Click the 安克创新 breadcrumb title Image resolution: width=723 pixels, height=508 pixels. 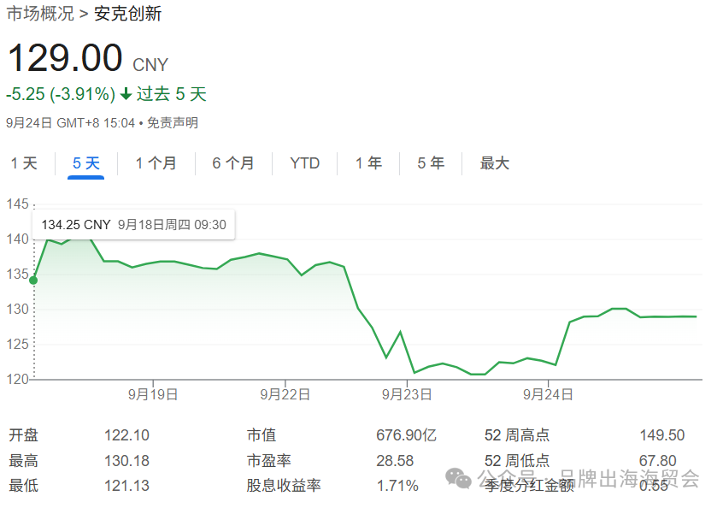126,14
